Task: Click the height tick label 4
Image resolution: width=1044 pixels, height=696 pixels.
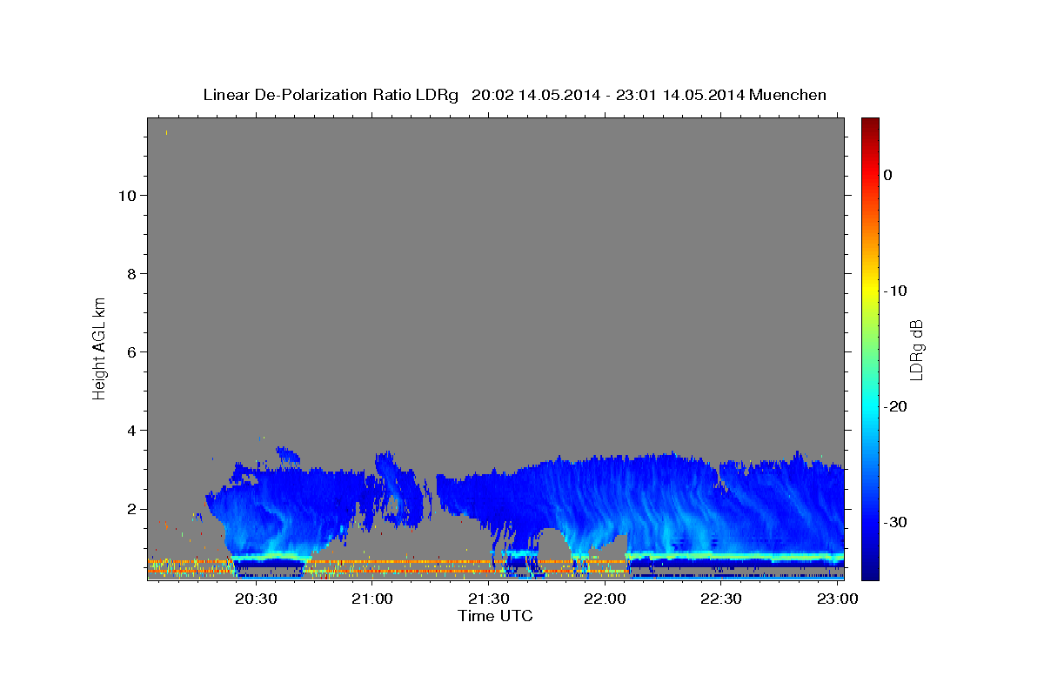Action: coord(130,430)
